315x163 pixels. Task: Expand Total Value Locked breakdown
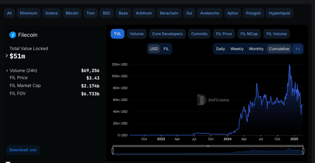coord(7,56)
